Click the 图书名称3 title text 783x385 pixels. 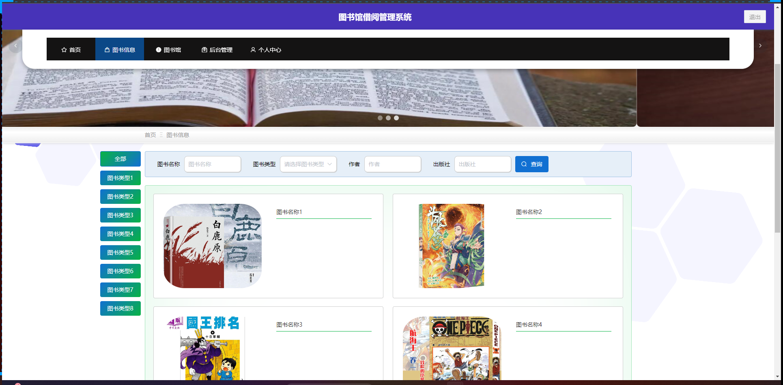(x=289, y=325)
